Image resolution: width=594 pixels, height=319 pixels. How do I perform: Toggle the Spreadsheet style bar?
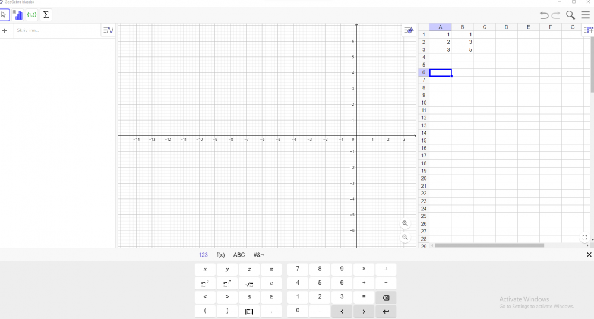587,30
